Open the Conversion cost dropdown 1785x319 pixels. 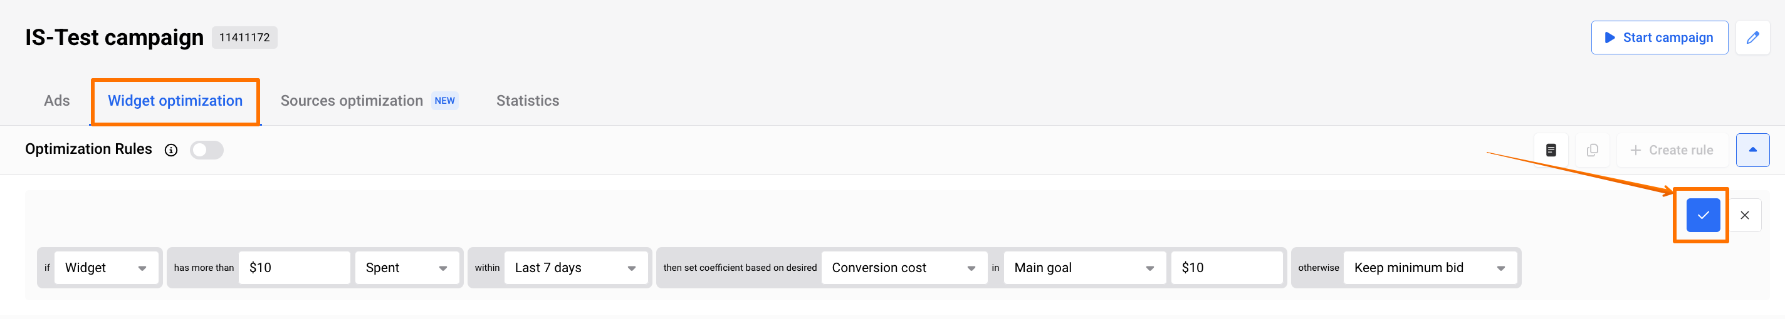[903, 268]
